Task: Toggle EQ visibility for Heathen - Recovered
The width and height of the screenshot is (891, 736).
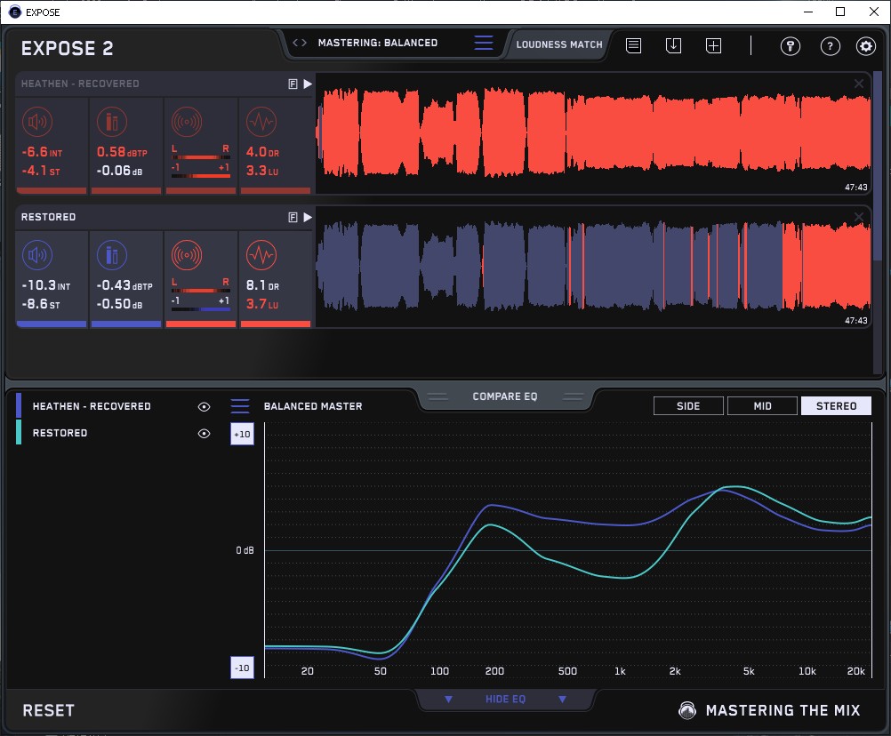Action: (204, 406)
